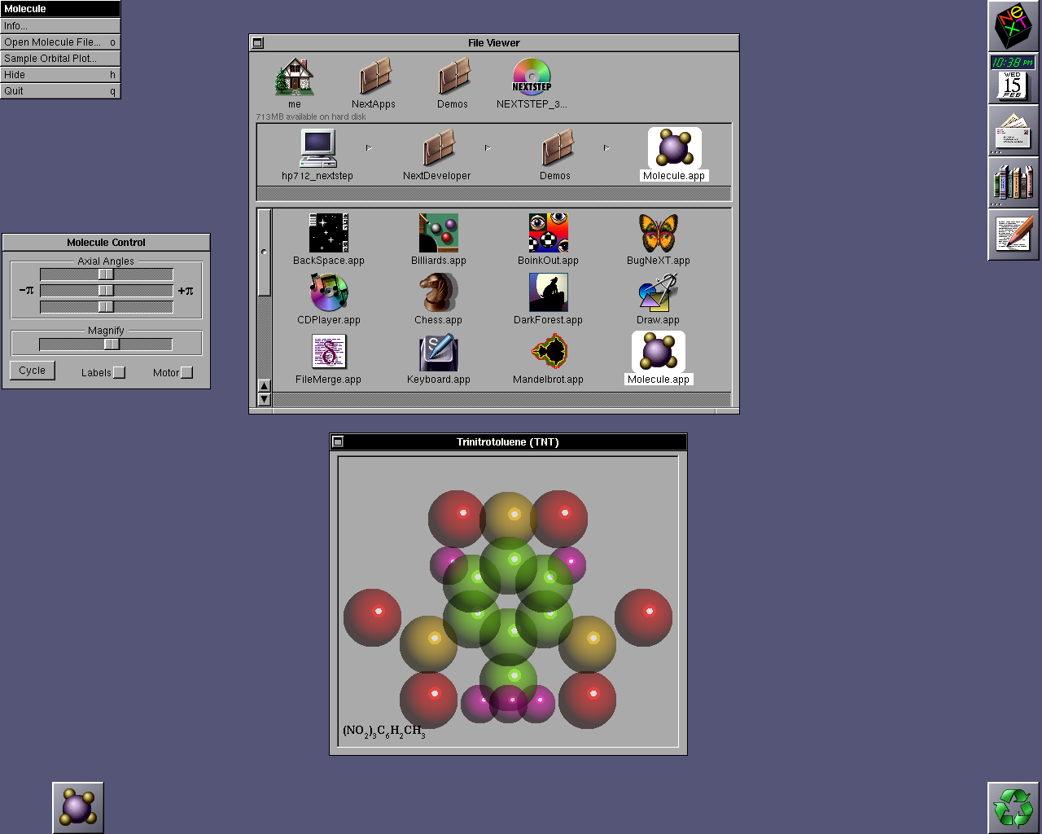Miniaturize the File Viewer window
The width and height of the screenshot is (1042, 834).
tap(258, 43)
